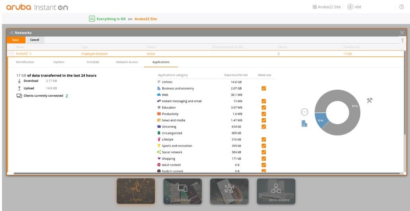The image size is (410, 211).
Task: Uncheck Allow use for Productivity
Action: 264,114
